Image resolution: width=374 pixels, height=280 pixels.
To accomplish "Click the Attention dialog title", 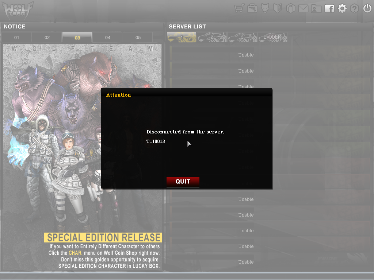I will 118,95.
